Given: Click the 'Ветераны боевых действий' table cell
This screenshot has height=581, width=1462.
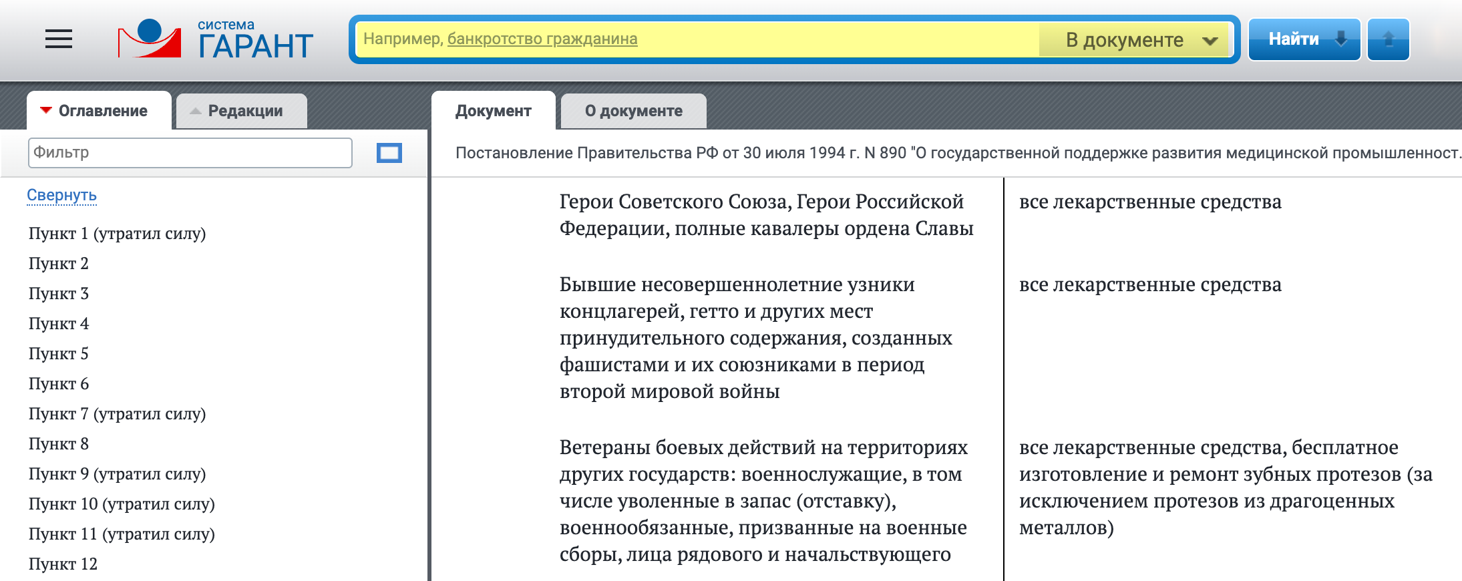Looking at the screenshot, I should pyautogui.click(x=763, y=501).
